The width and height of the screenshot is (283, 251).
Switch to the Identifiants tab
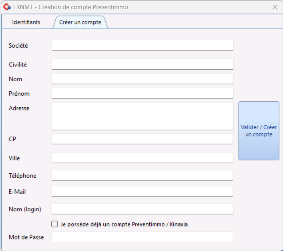click(x=26, y=22)
